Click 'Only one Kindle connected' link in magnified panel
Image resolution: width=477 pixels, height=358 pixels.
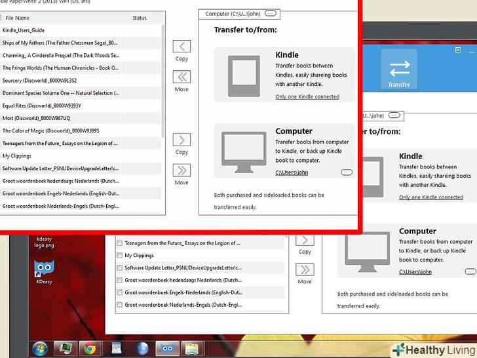click(x=307, y=97)
